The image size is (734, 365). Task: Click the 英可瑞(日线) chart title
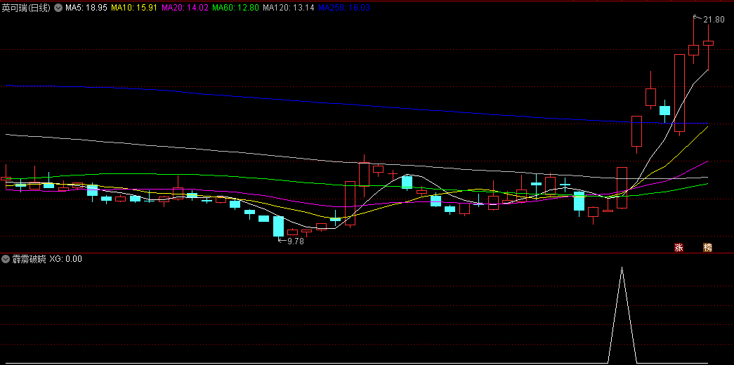point(26,8)
